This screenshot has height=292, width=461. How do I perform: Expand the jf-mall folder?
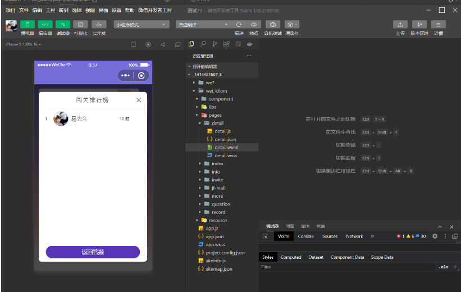click(x=222, y=188)
